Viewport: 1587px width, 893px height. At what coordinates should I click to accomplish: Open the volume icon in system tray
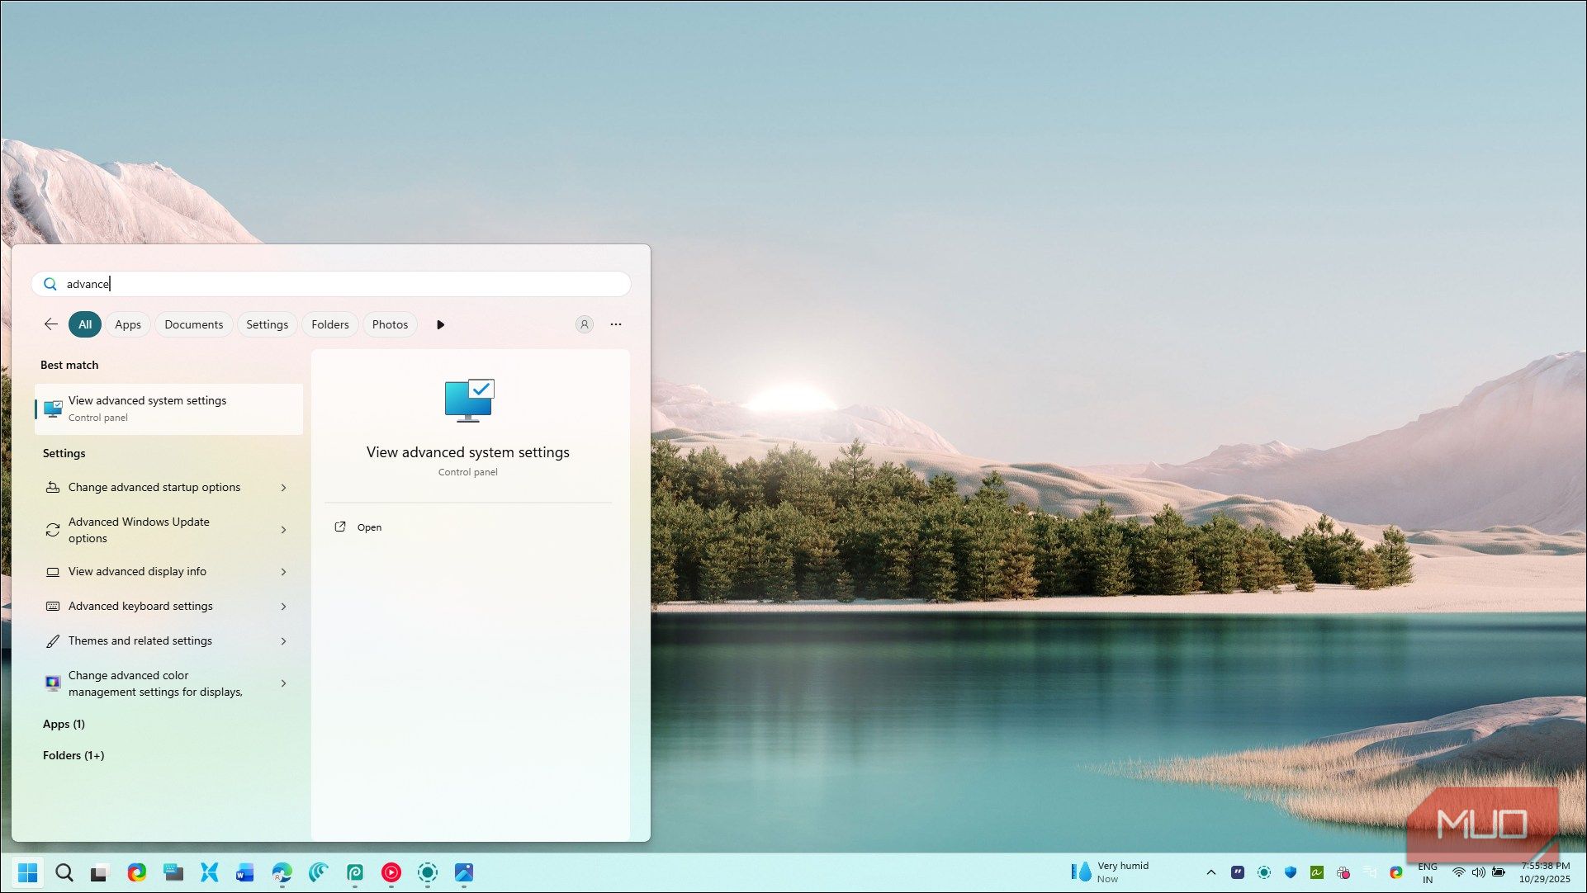1478,872
